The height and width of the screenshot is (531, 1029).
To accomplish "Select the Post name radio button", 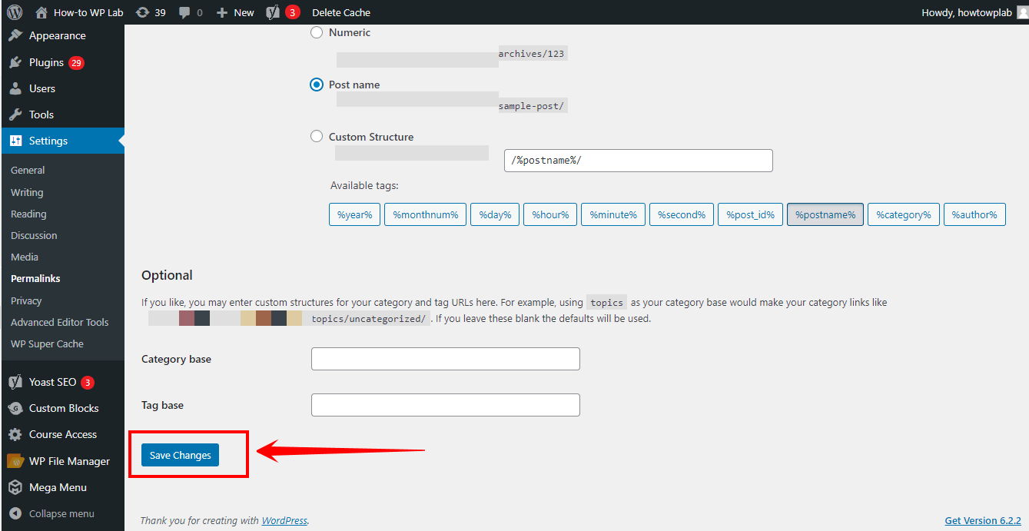I will tap(317, 85).
